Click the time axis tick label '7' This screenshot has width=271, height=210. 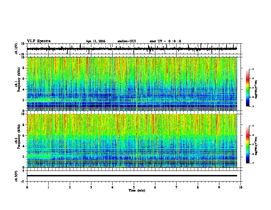tap(177, 187)
